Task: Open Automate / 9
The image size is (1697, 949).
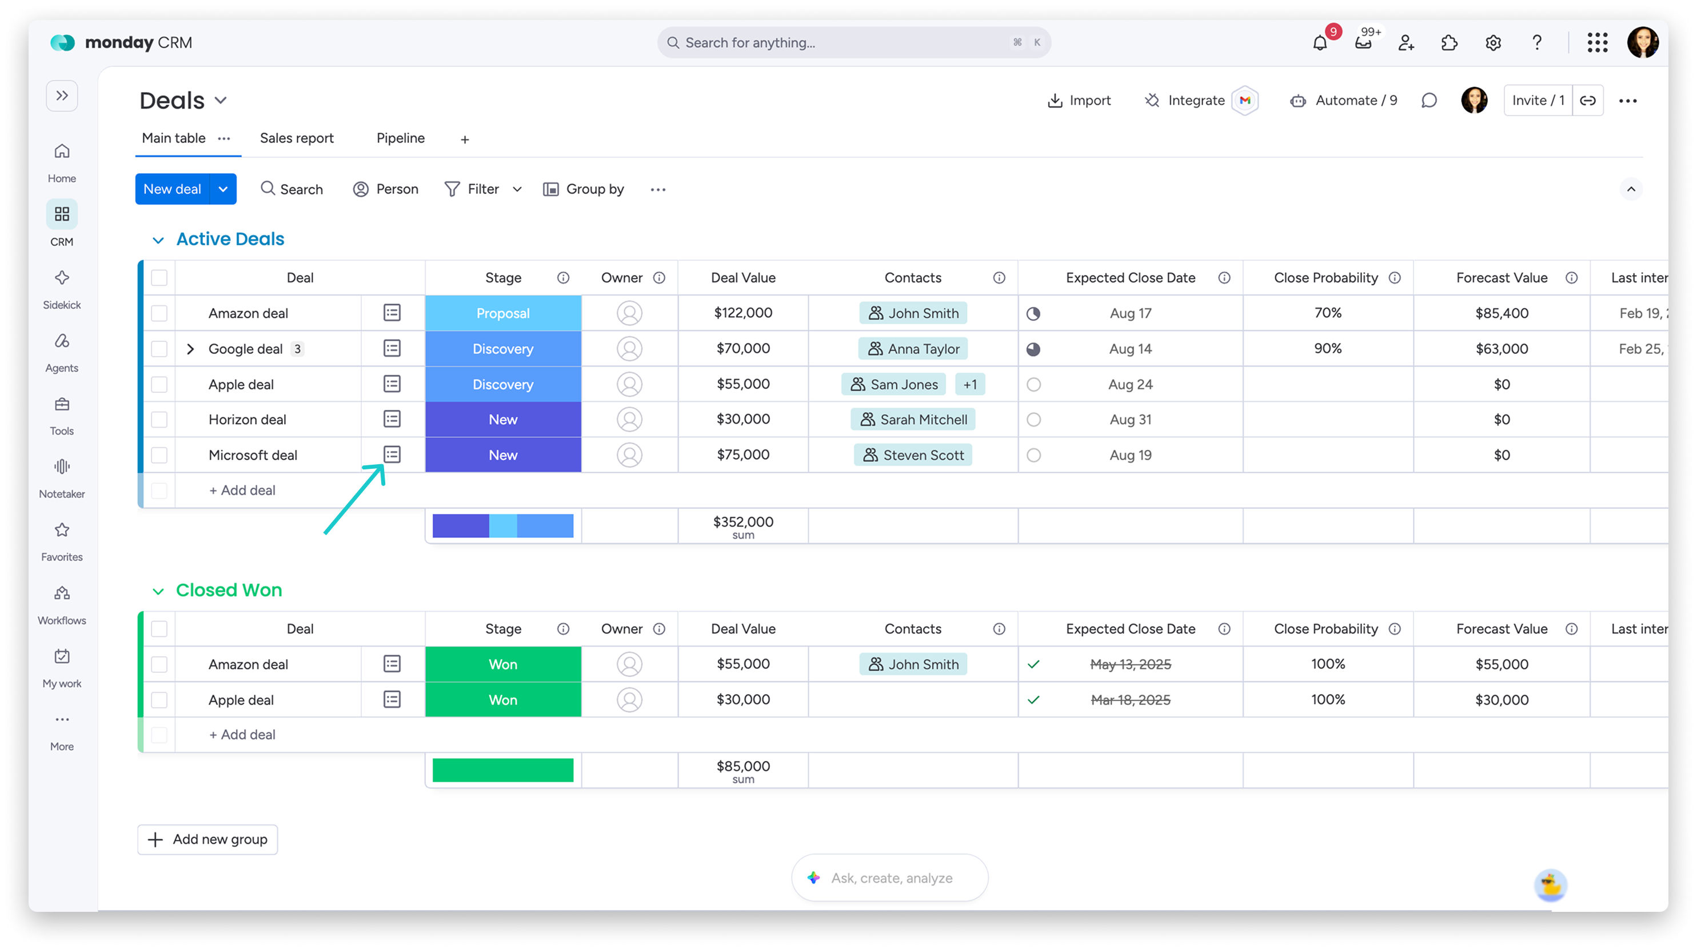Action: click(1344, 100)
